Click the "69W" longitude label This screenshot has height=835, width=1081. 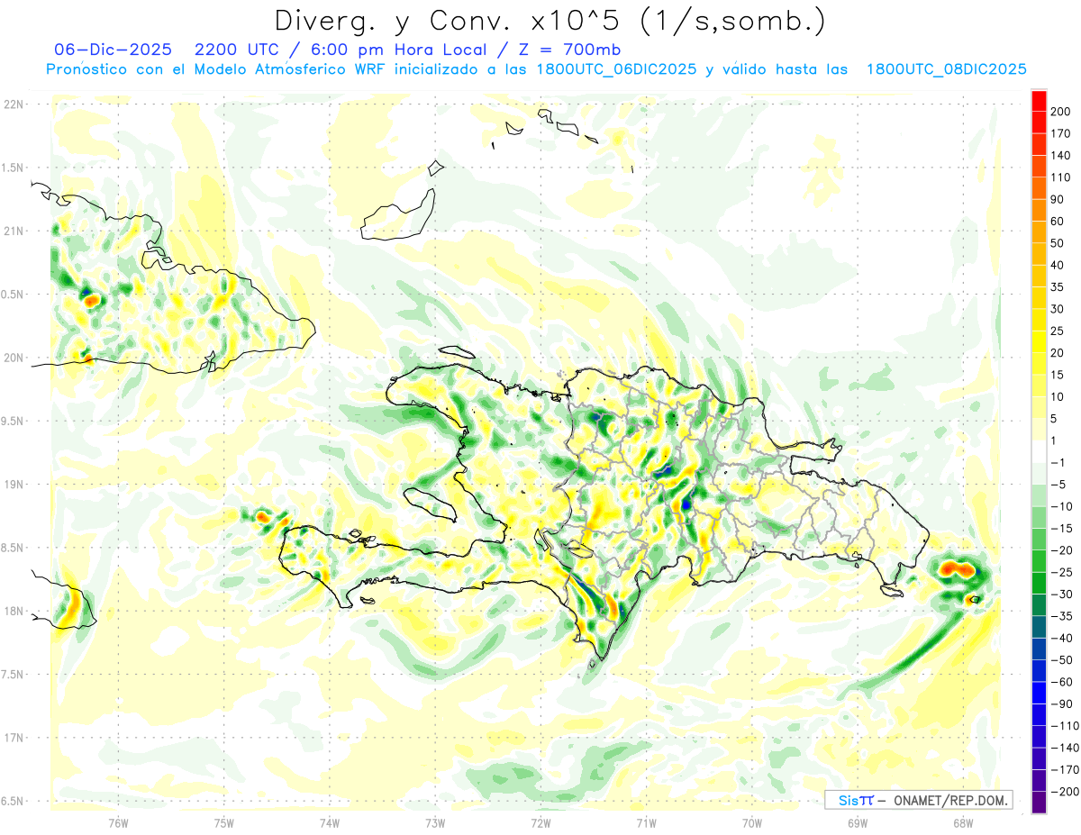click(x=858, y=822)
